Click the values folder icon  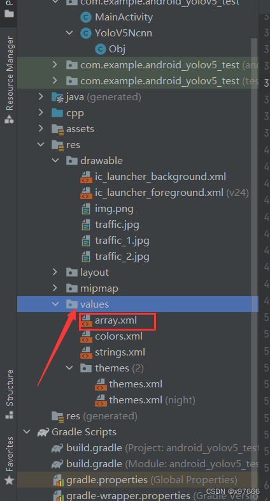tap(72, 304)
